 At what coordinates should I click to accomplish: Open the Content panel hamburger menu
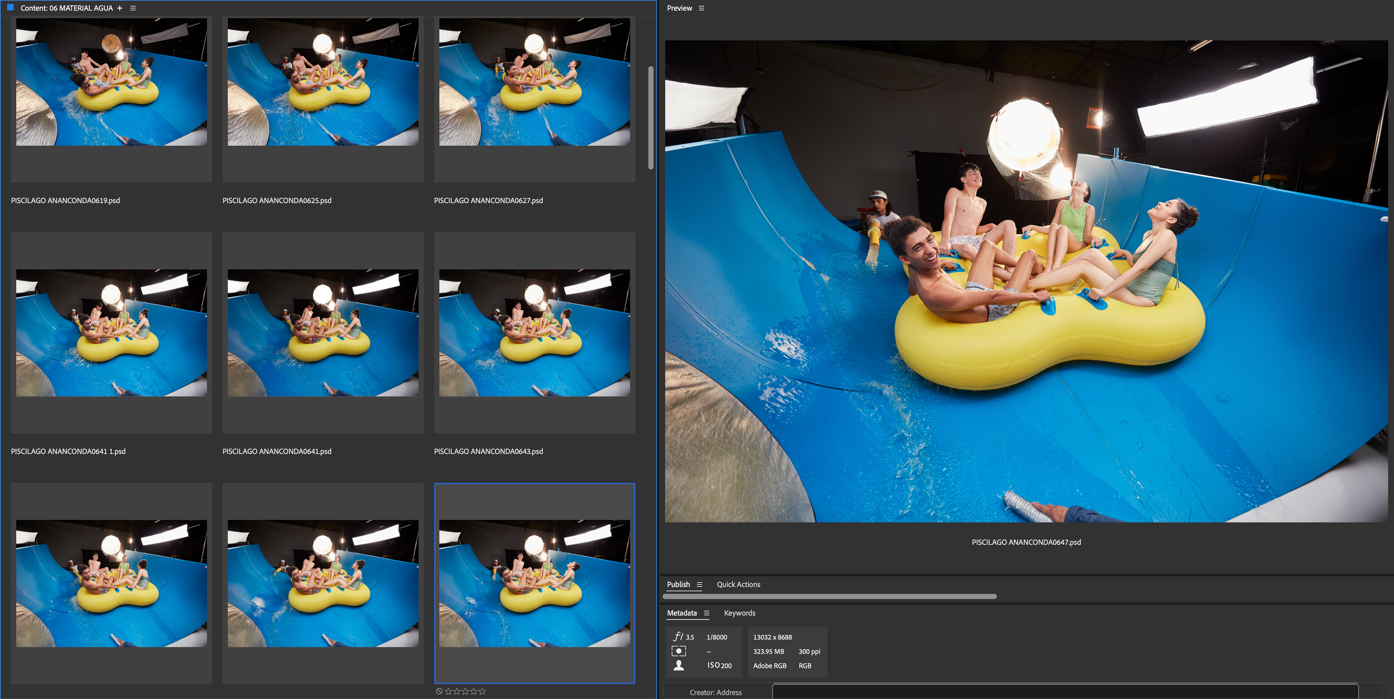(x=133, y=8)
